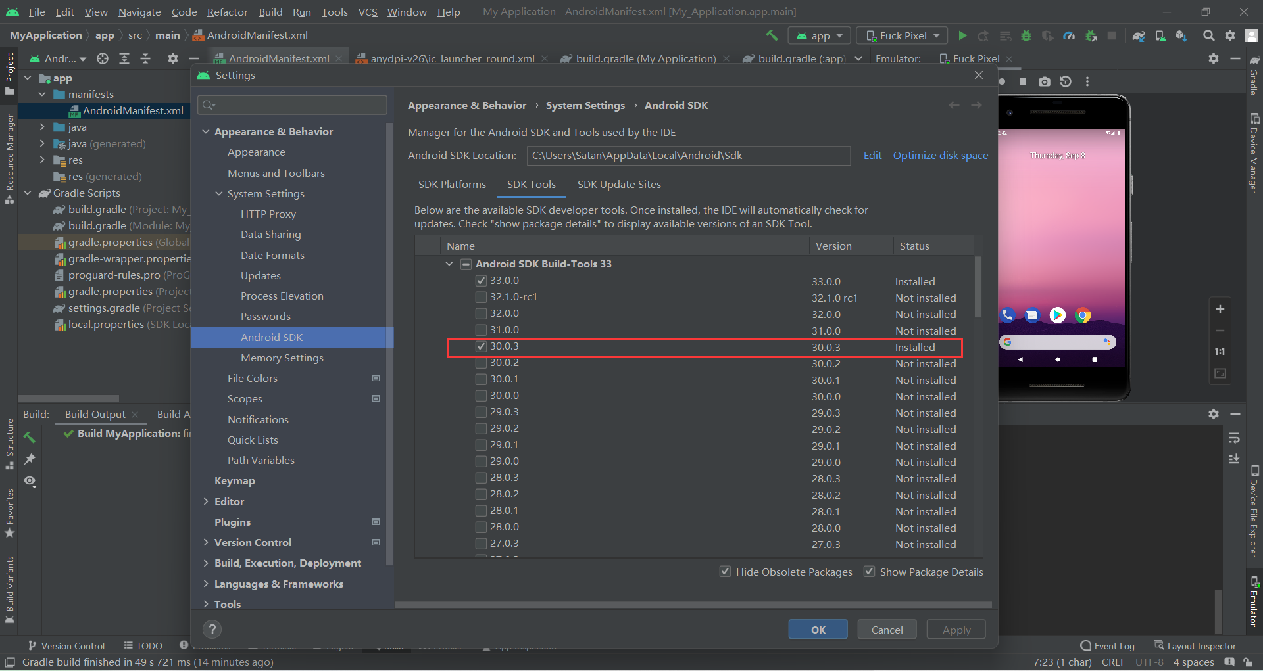Click the Run app play icon
The image size is (1263, 671).
click(x=962, y=35)
